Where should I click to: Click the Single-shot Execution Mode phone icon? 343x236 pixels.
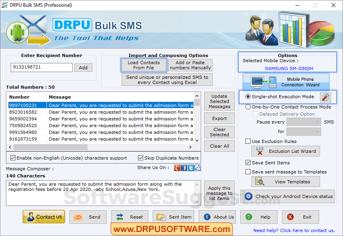324,97
